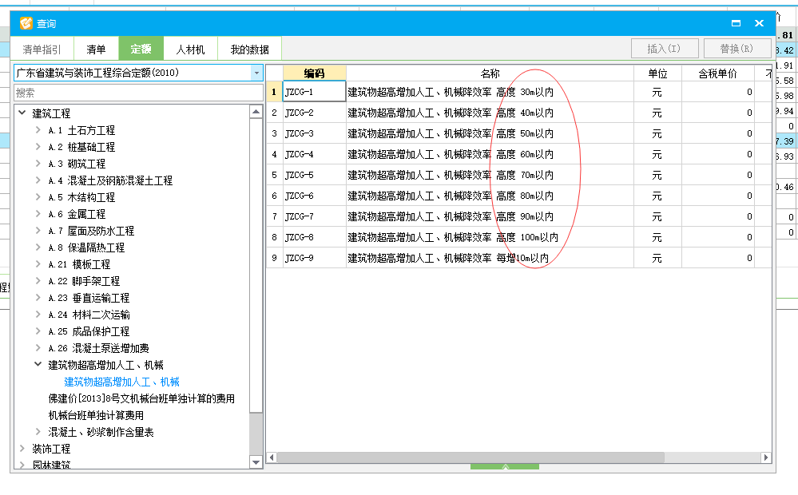Select 佛建价[2013]8号文机械台班单独计算的费用 item
The width and height of the screenshot is (798, 495).
coord(141,399)
